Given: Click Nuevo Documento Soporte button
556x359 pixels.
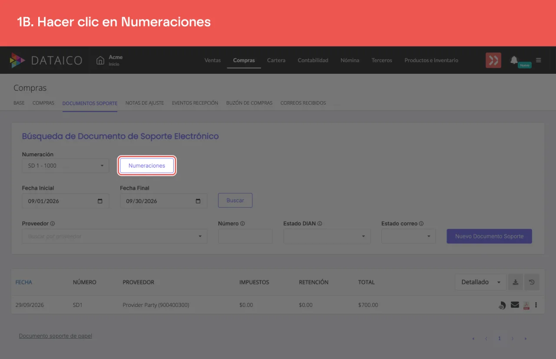Looking at the screenshot, I should click(x=490, y=236).
